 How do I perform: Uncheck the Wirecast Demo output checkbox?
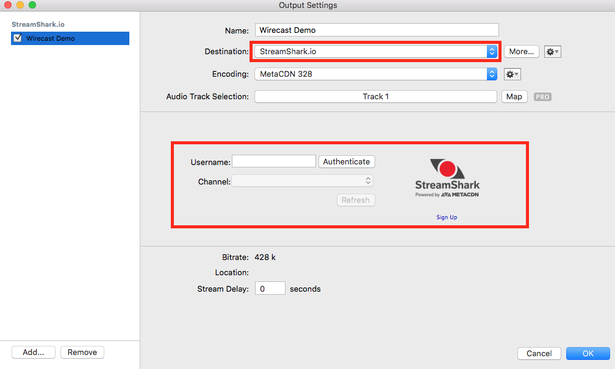tap(18, 38)
